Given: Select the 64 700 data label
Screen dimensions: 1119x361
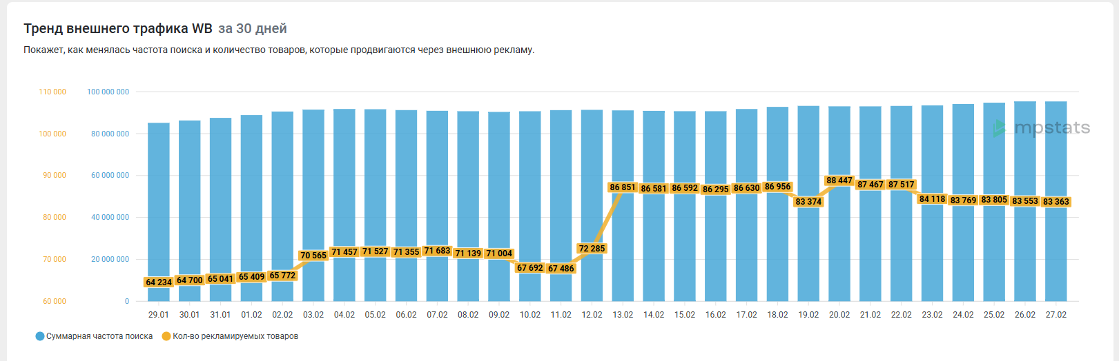Looking at the screenshot, I should pyautogui.click(x=190, y=280).
